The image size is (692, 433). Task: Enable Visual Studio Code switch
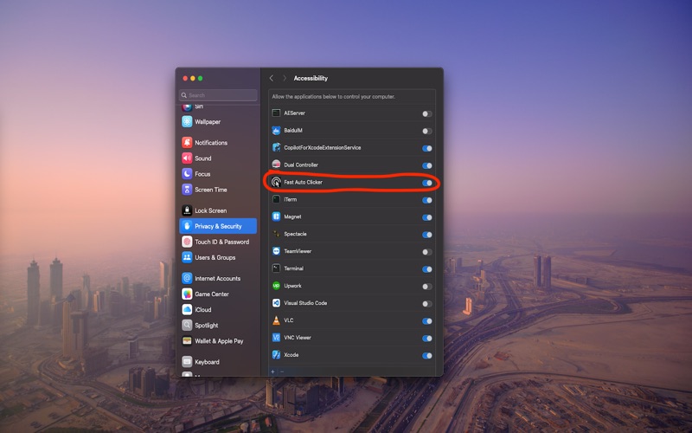pyautogui.click(x=426, y=304)
